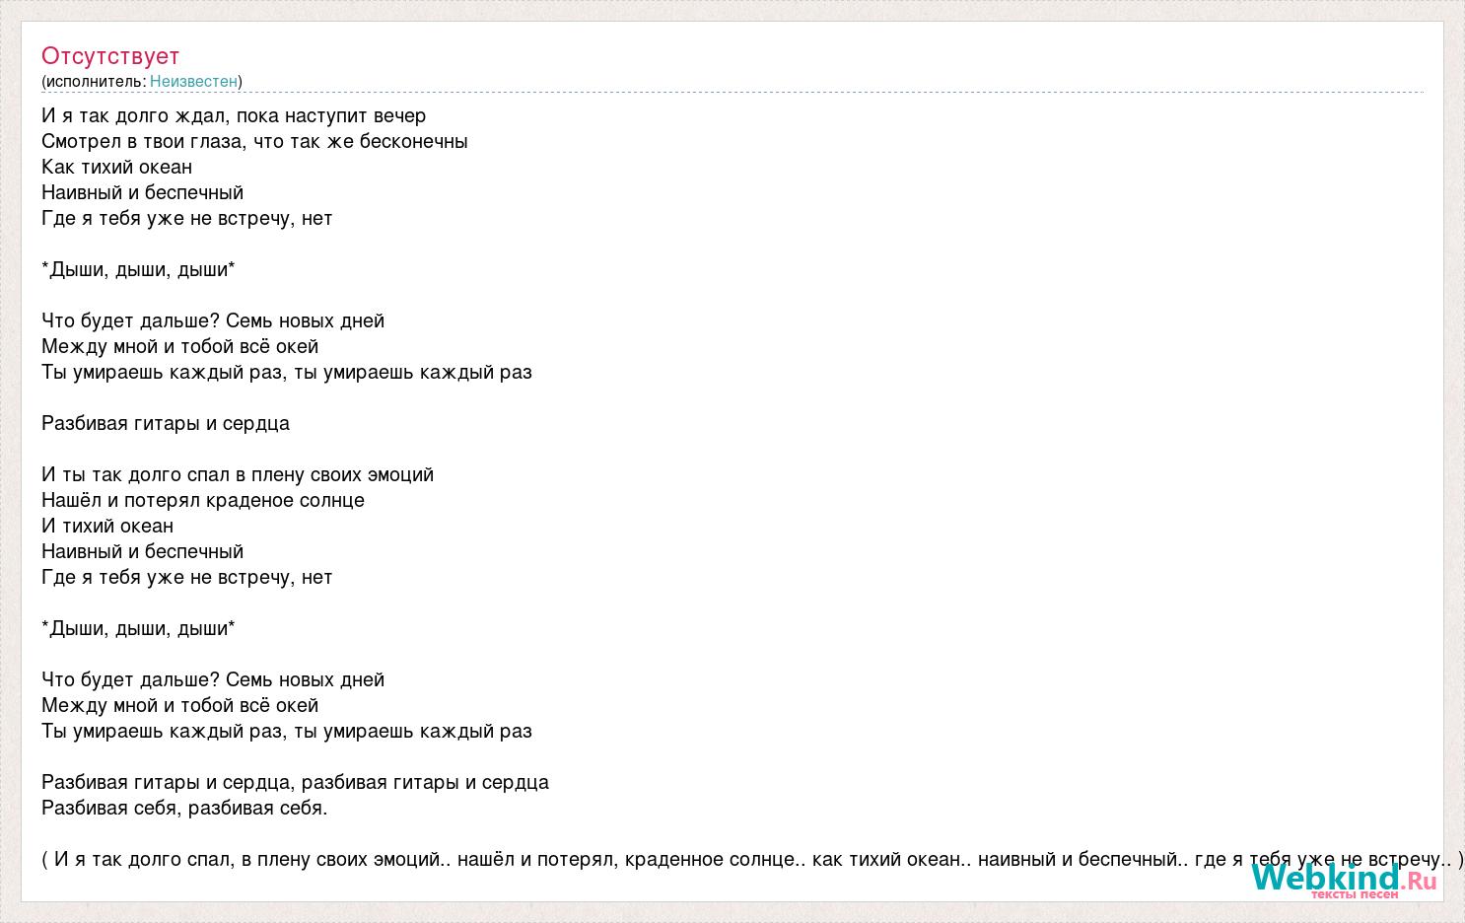Click the song title Отсутствует
Viewport: 1465px width, 923px height.
(110, 56)
